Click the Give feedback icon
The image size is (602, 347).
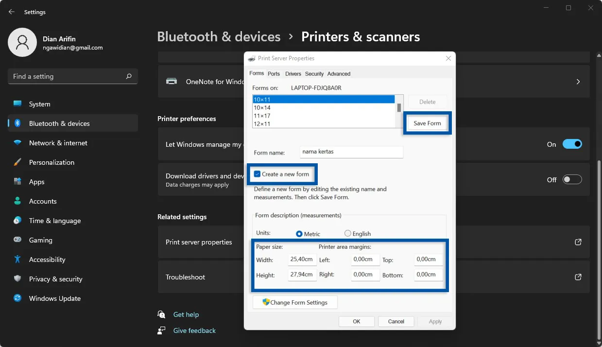pos(161,330)
